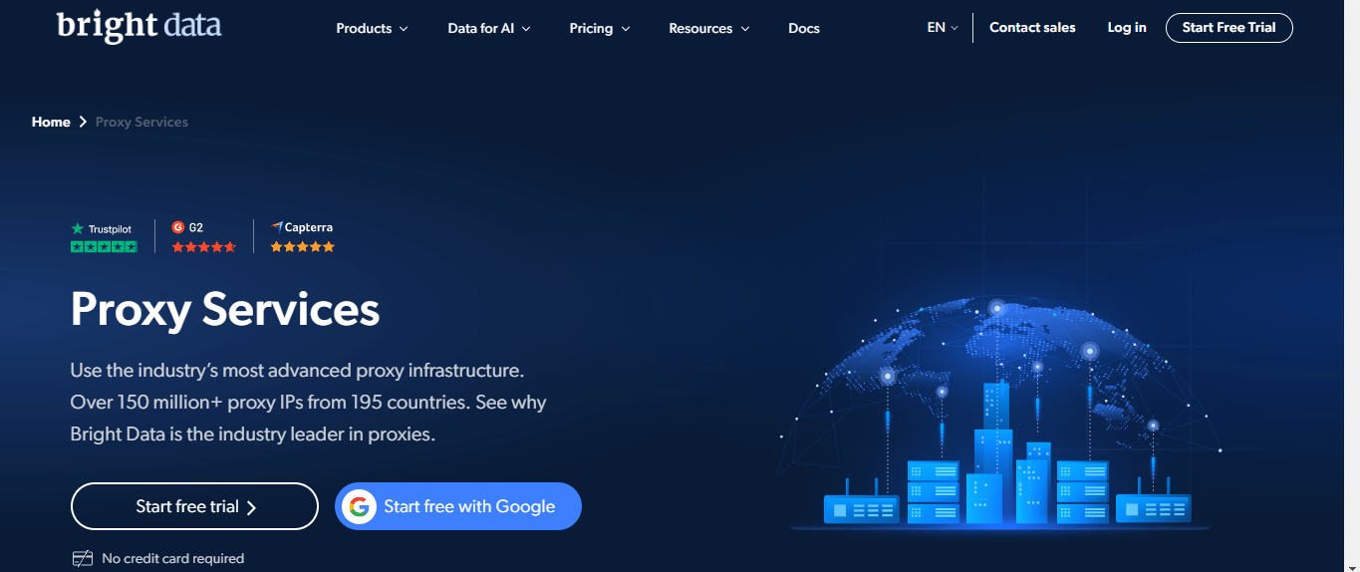The width and height of the screenshot is (1360, 572).
Task: Click Start free with Google button
Action: (458, 506)
